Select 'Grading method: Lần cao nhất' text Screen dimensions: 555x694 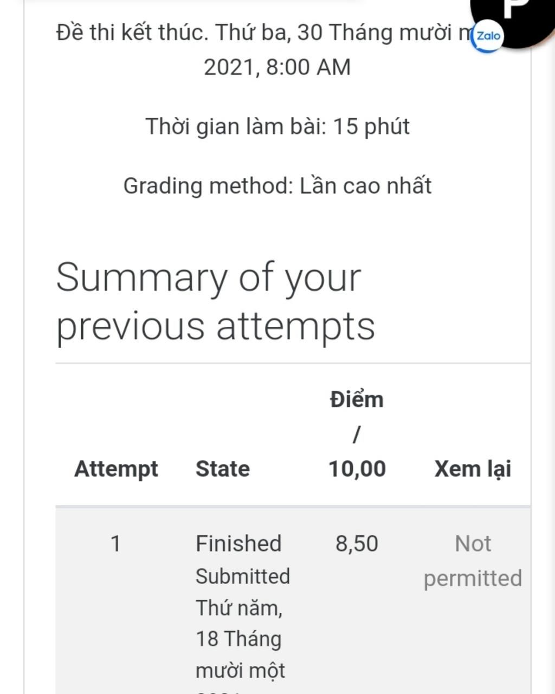[x=277, y=186]
